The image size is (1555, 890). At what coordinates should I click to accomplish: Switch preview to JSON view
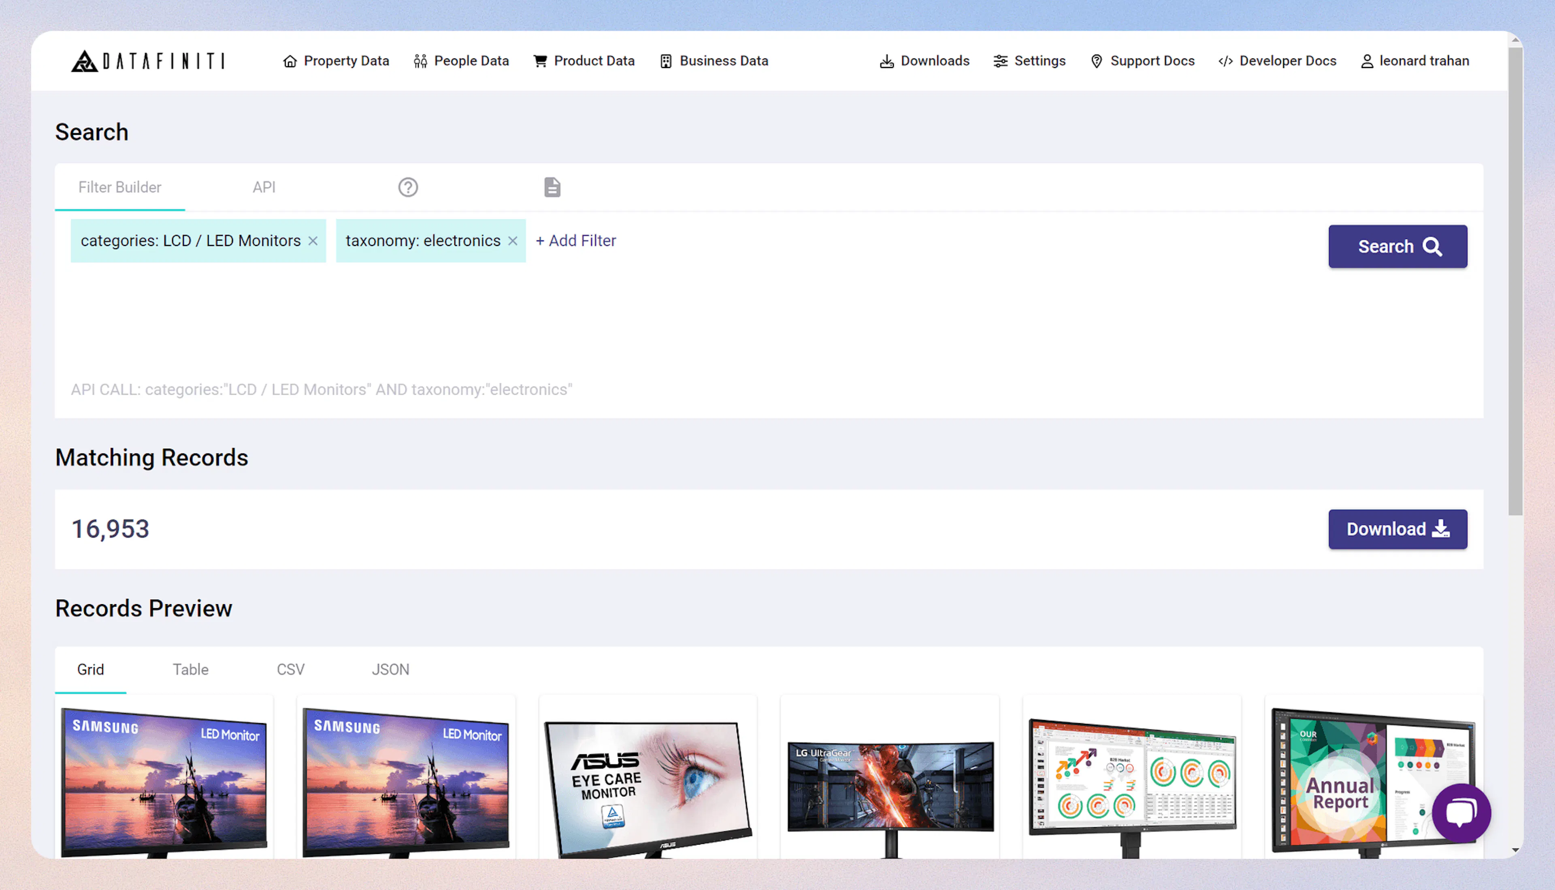click(390, 669)
